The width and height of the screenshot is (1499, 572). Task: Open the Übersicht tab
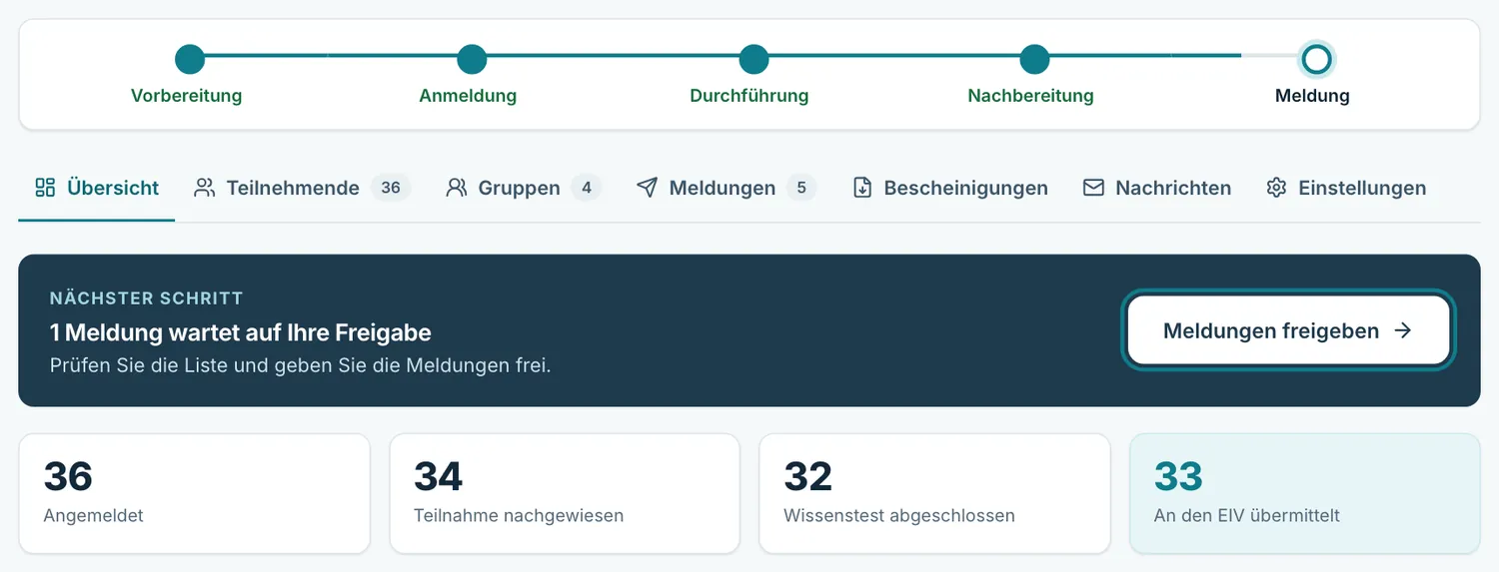[97, 188]
